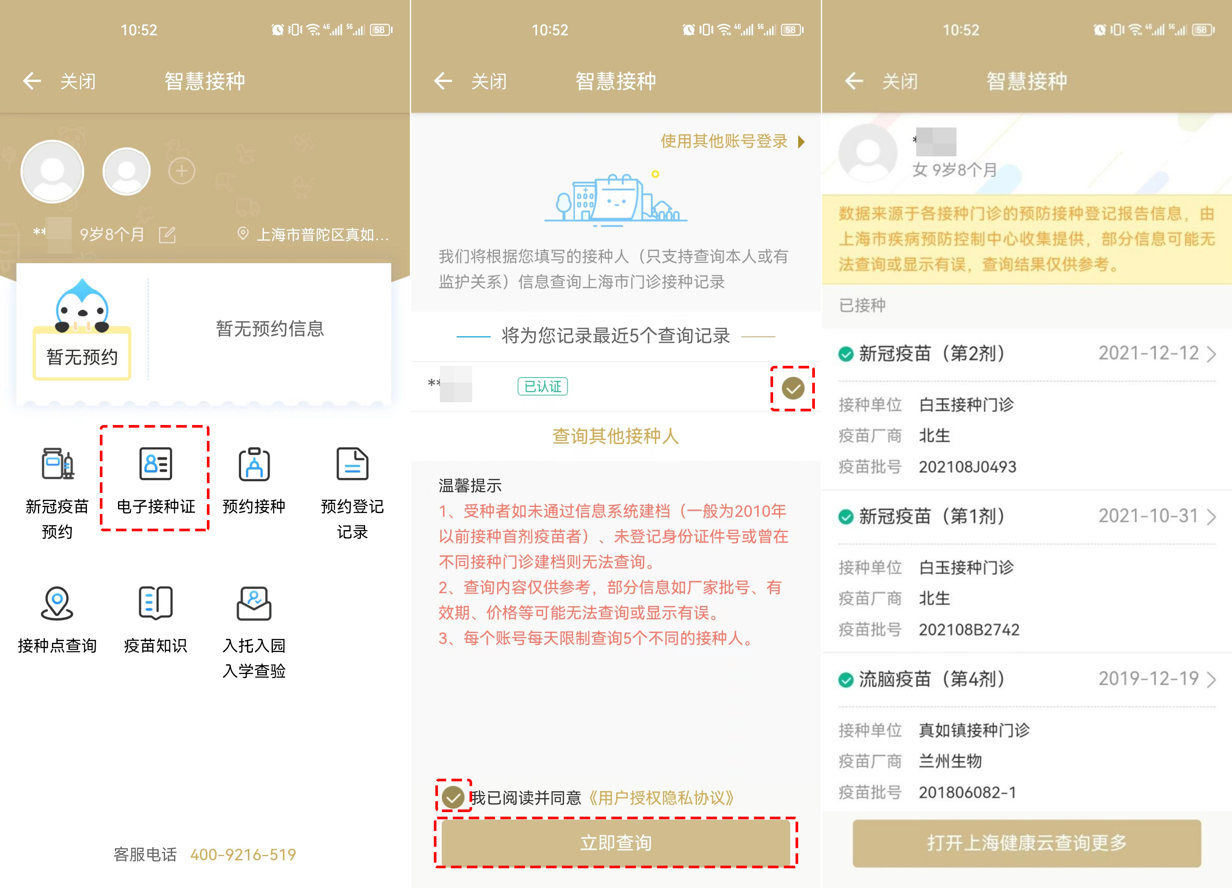Open the 预约接种 icon
Viewport: 1232px width, 888px height.
click(x=254, y=464)
